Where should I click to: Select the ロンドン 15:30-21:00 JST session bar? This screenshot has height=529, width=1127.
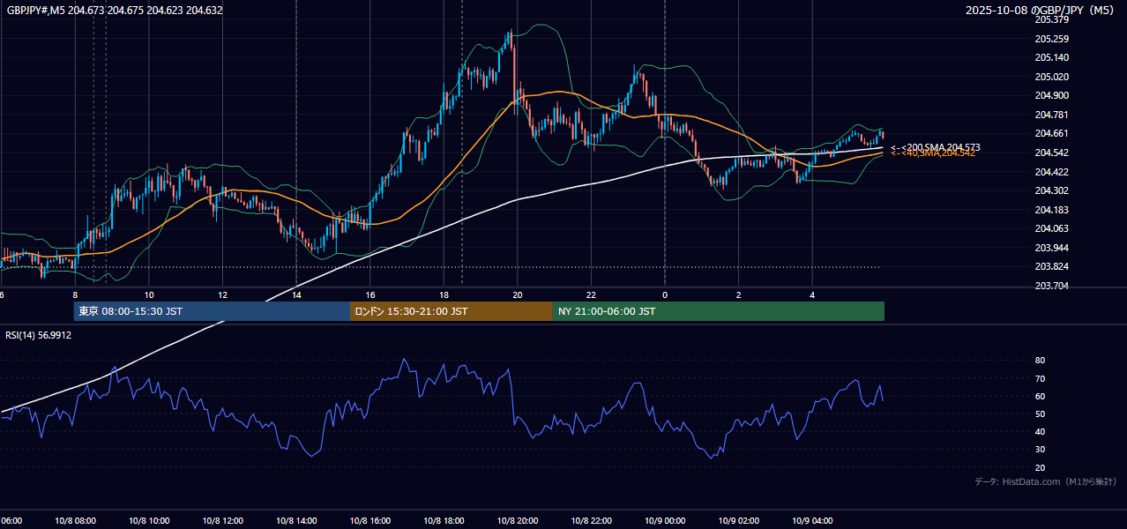[452, 311]
